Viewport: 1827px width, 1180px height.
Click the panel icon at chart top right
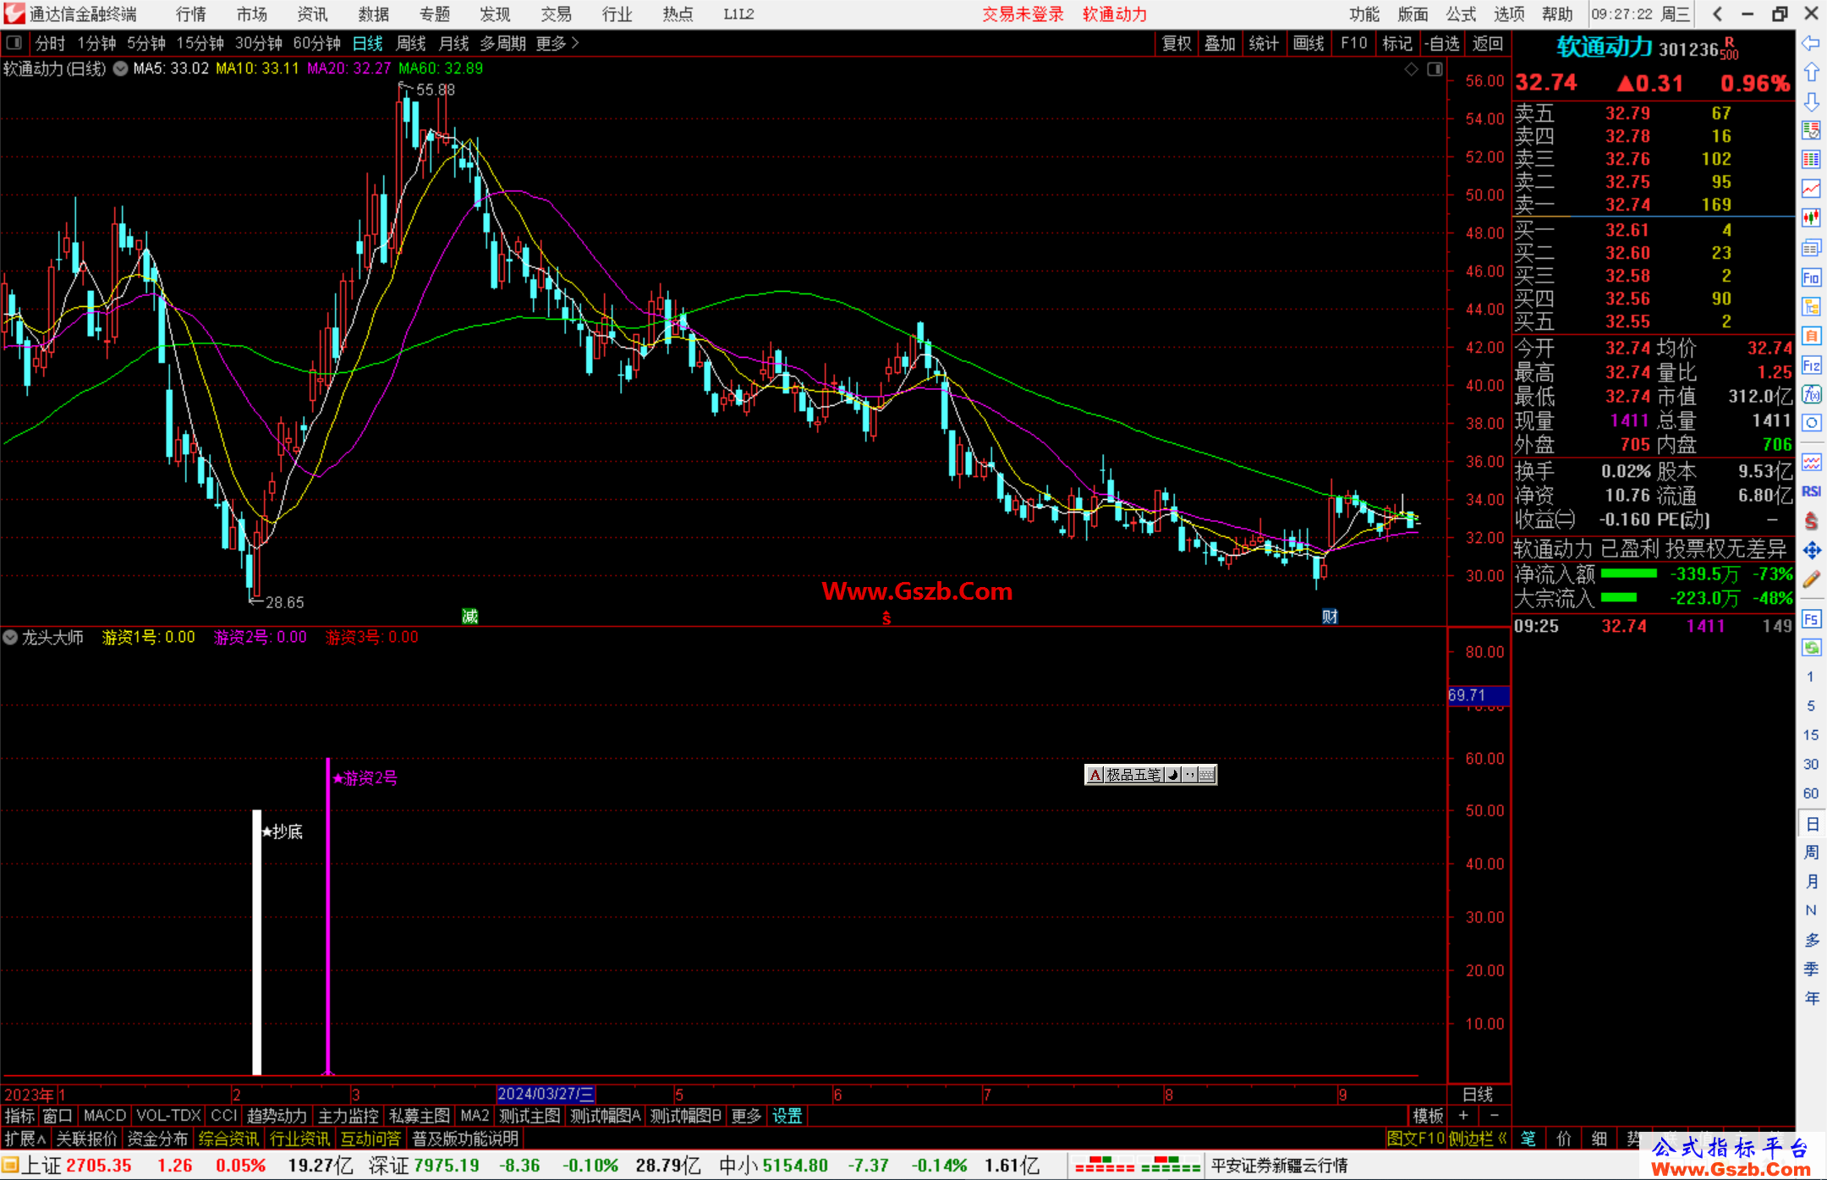(x=1435, y=69)
